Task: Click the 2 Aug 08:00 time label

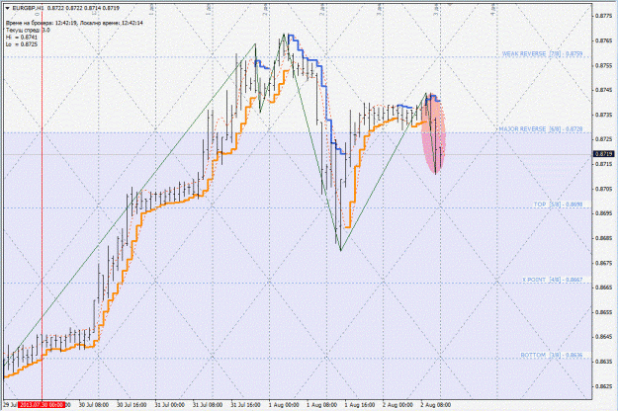Action: 435,405
